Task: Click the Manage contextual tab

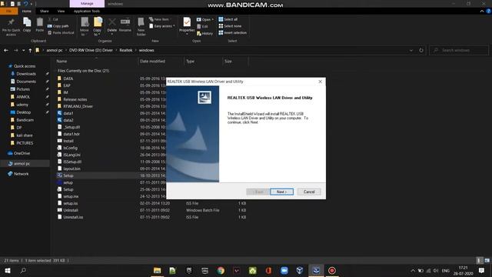Action: click(x=87, y=4)
